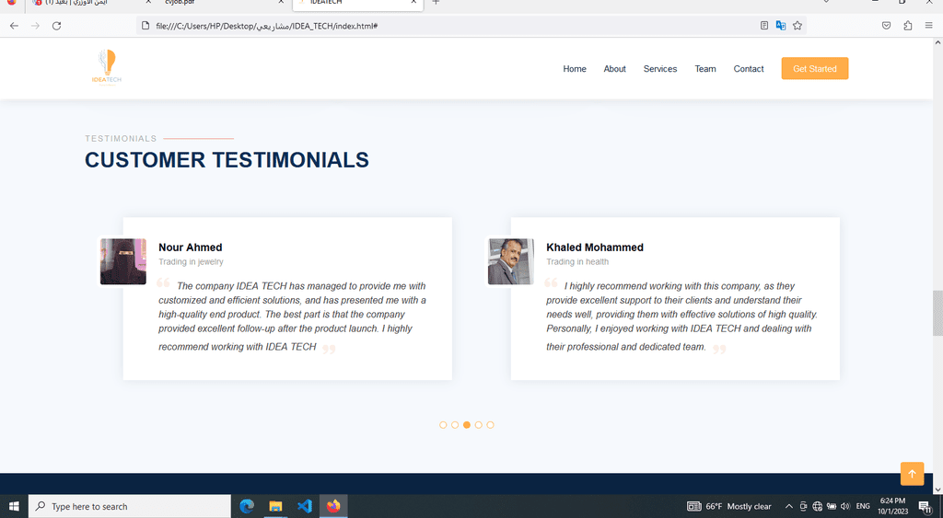
Task: Click the site info page icon in the URL bar
Action: pos(145,26)
